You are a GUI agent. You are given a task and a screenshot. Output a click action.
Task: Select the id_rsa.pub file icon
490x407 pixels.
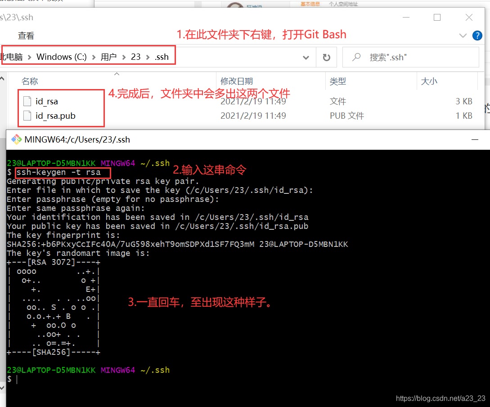coord(27,116)
